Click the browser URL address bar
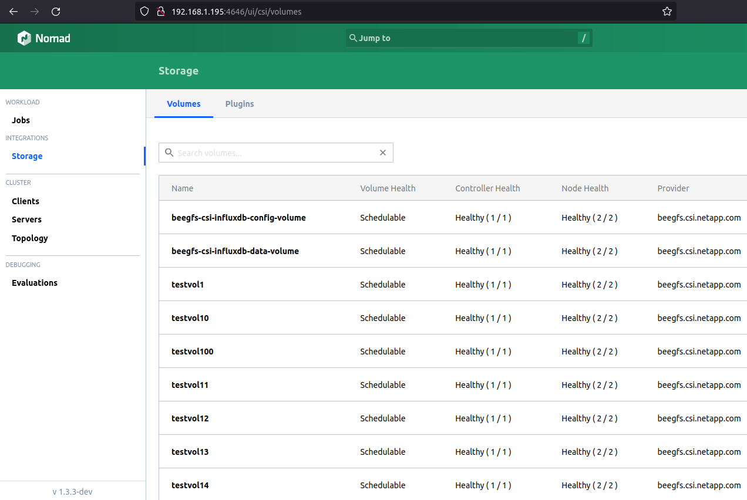Viewport: 747px width, 500px height. pyautogui.click(x=405, y=11)
